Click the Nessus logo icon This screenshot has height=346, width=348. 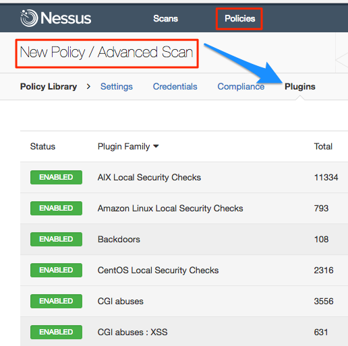(29, 18)
